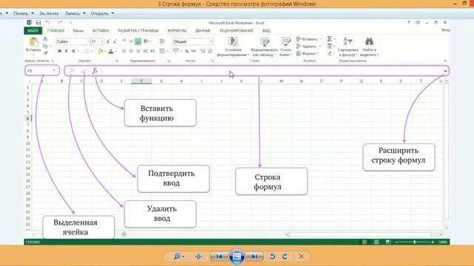Toggle align text right
Screen dimensions: 474x266
pos(138,51)
